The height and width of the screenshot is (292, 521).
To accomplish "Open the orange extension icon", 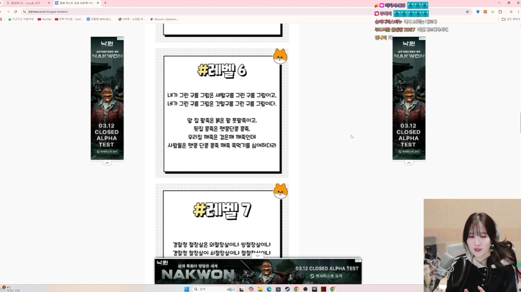I will point(485,12).
